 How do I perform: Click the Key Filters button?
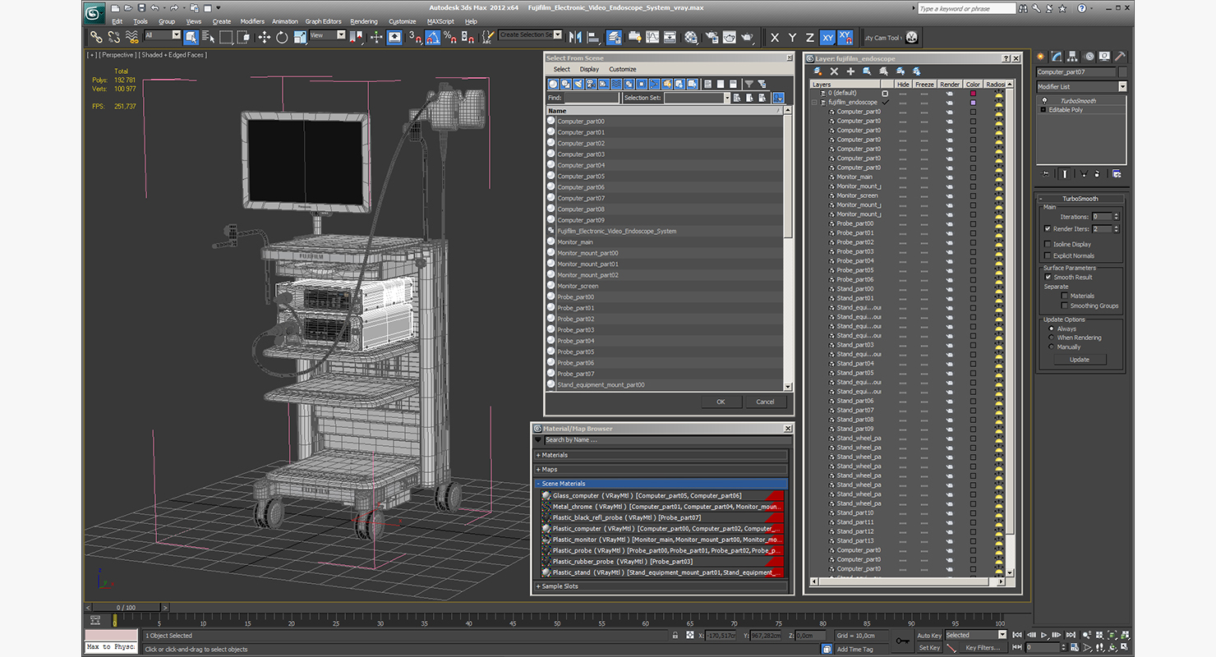tap(983, 647)
